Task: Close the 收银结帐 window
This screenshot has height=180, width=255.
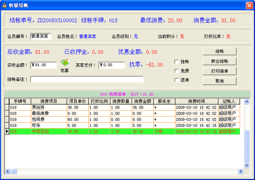Action: click(x=249, y=6)
